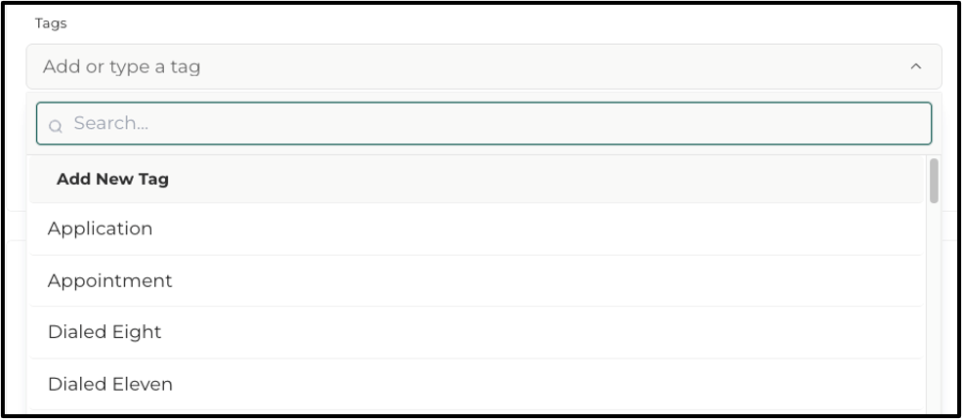Viewport: 962px width, 419px height.
Task: Choose the Add New Tag option
Action: [x=476, y=179]
